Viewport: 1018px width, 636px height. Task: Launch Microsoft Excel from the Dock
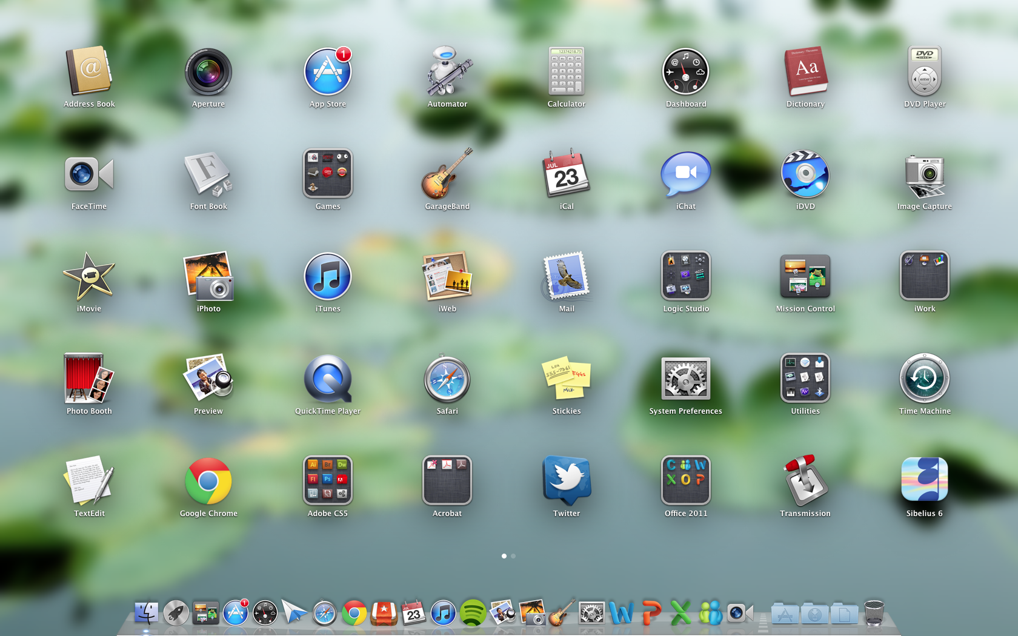pos(680,614)
